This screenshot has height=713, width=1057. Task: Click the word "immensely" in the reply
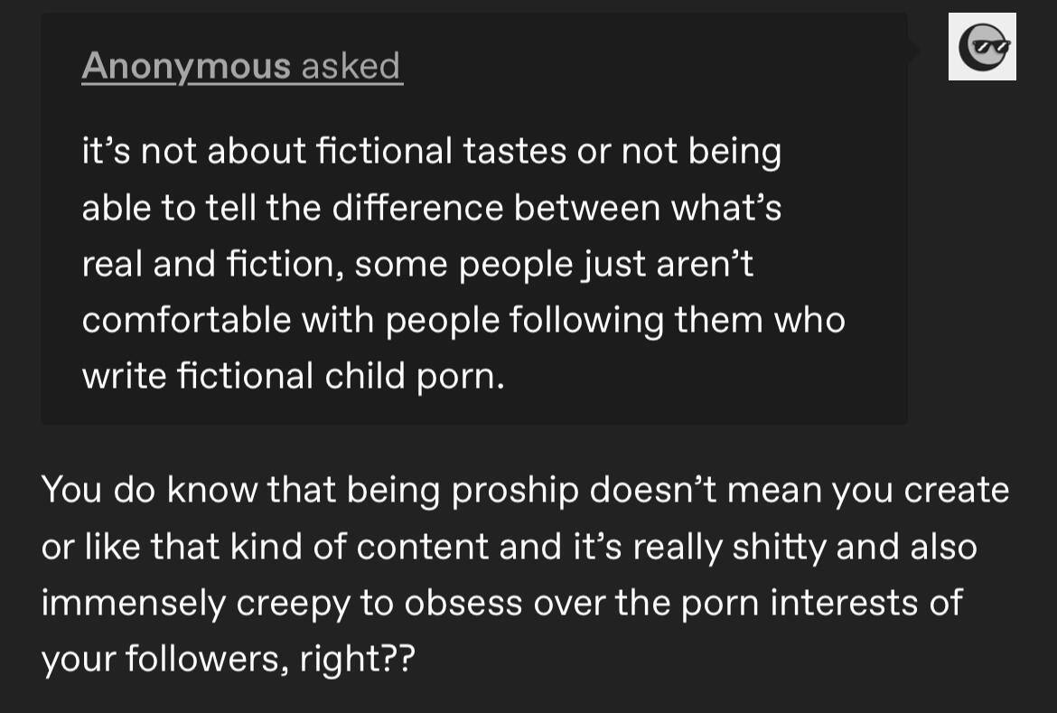(x=133, y=603)
